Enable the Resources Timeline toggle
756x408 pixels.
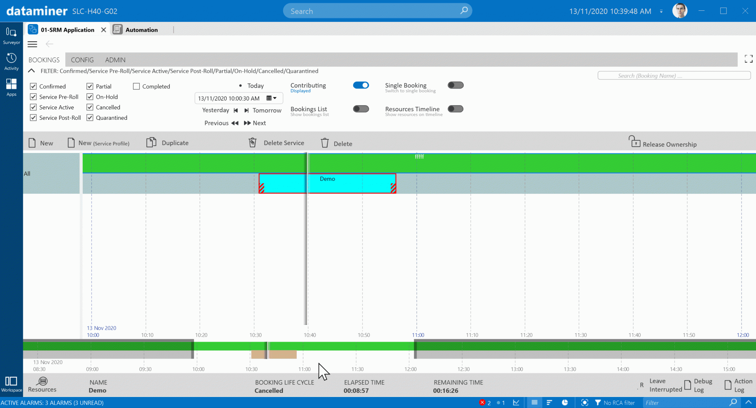tap(455, 109)
